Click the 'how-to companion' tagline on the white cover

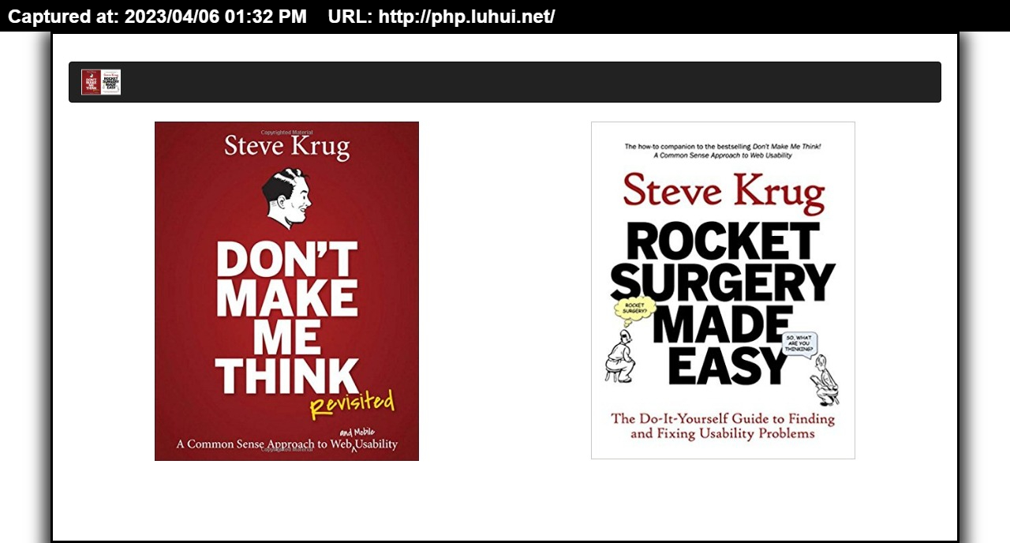coord(723,151)
